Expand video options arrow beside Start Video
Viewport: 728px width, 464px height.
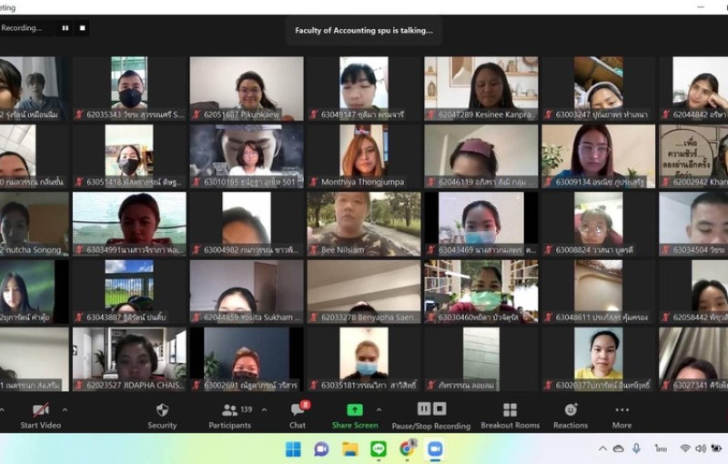coord(65,409)
